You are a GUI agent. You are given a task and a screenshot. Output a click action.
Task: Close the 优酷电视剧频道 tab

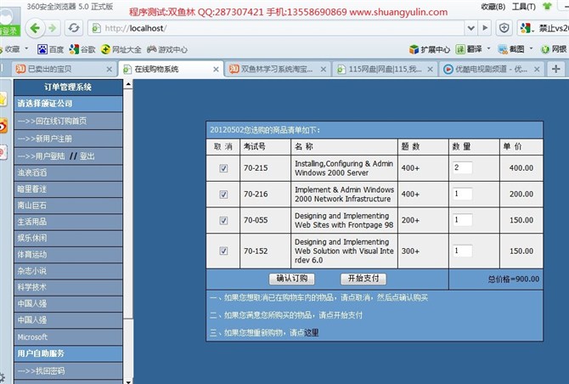click(x=537, y=69)
